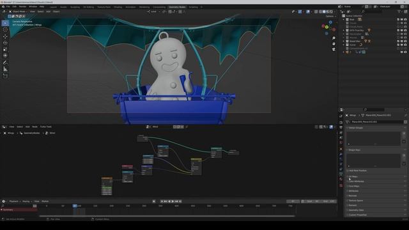Open the node editor Add menu
409x230 pixels.
27,126
